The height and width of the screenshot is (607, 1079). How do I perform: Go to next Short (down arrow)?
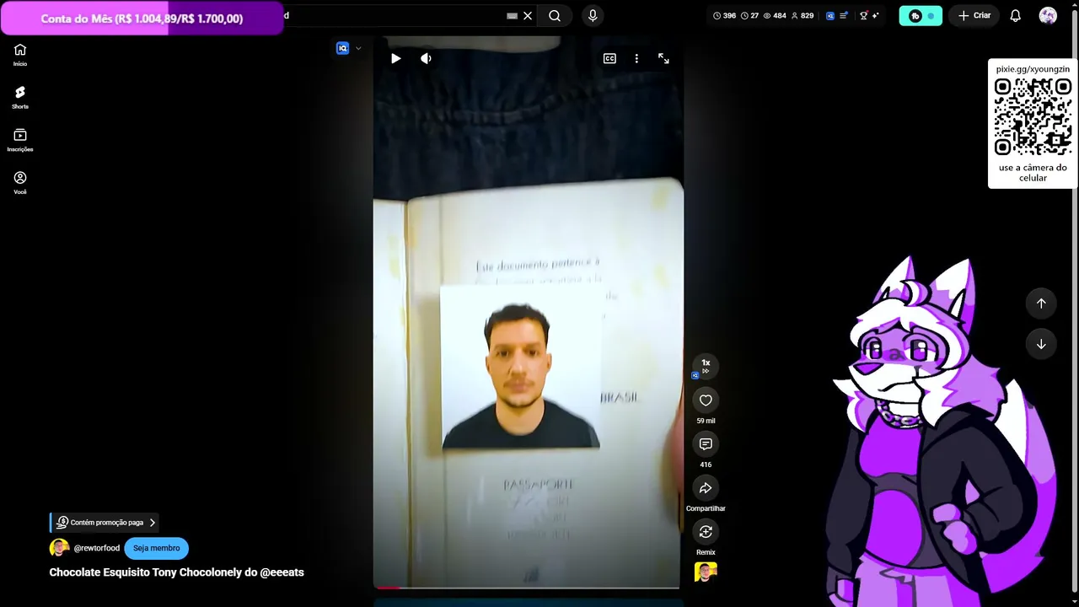point(1041,344)
